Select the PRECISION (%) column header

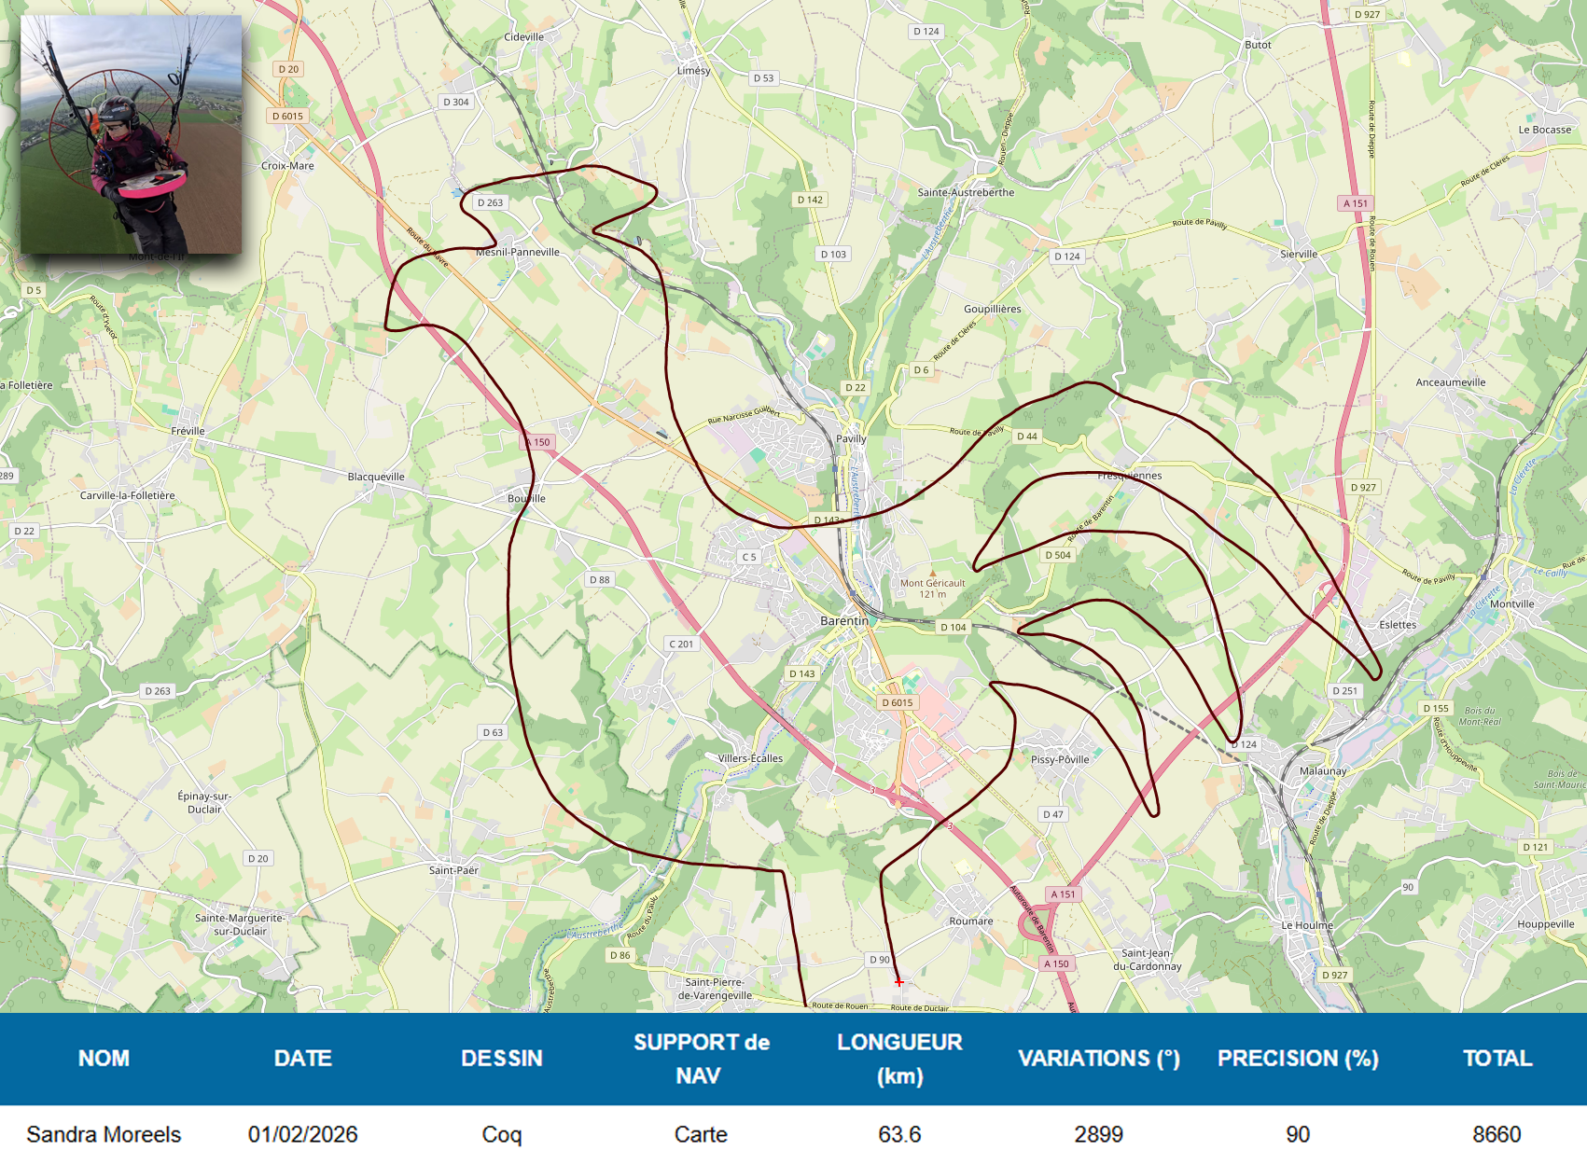pyautogui.click(x=1298, y=1059)
